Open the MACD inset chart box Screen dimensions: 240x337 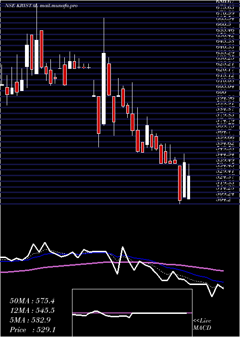[132, 313]
